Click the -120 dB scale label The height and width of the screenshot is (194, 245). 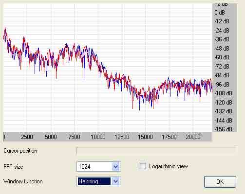click(x=223, y=103)
